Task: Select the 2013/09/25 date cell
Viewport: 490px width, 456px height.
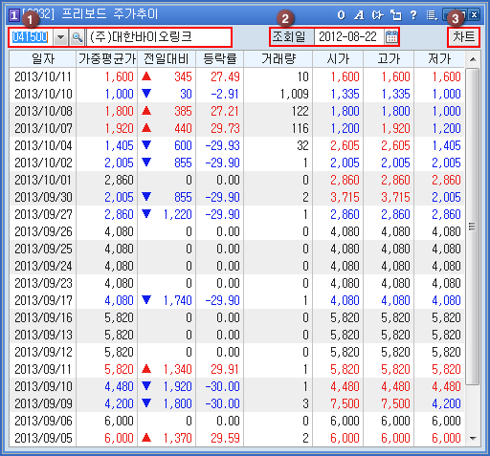Action: pos(43,249)
